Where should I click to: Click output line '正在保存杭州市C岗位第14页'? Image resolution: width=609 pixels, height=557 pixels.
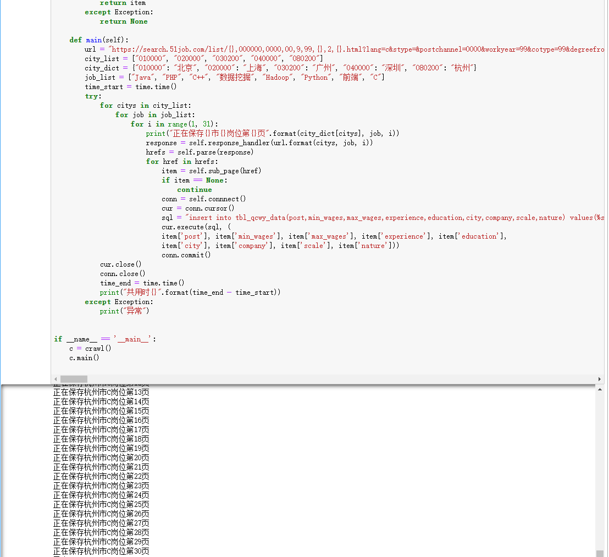coord(101,401)
